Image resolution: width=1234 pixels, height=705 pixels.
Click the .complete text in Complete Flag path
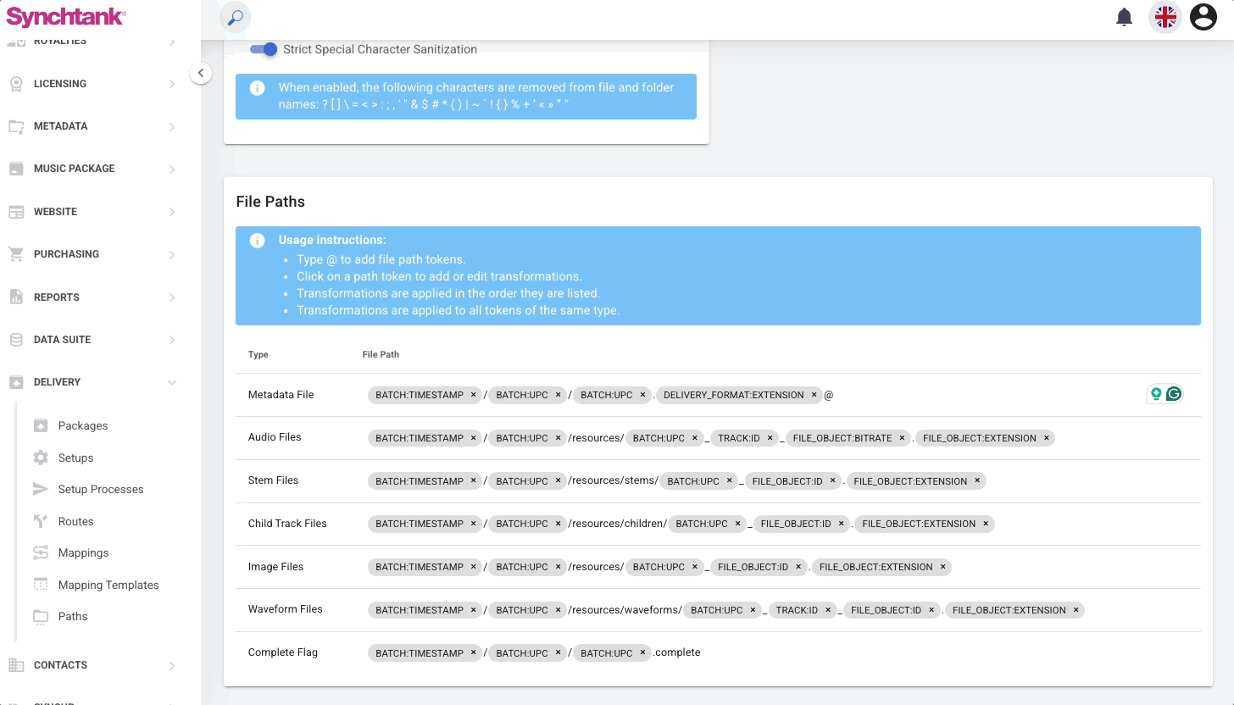pos(677,652)
